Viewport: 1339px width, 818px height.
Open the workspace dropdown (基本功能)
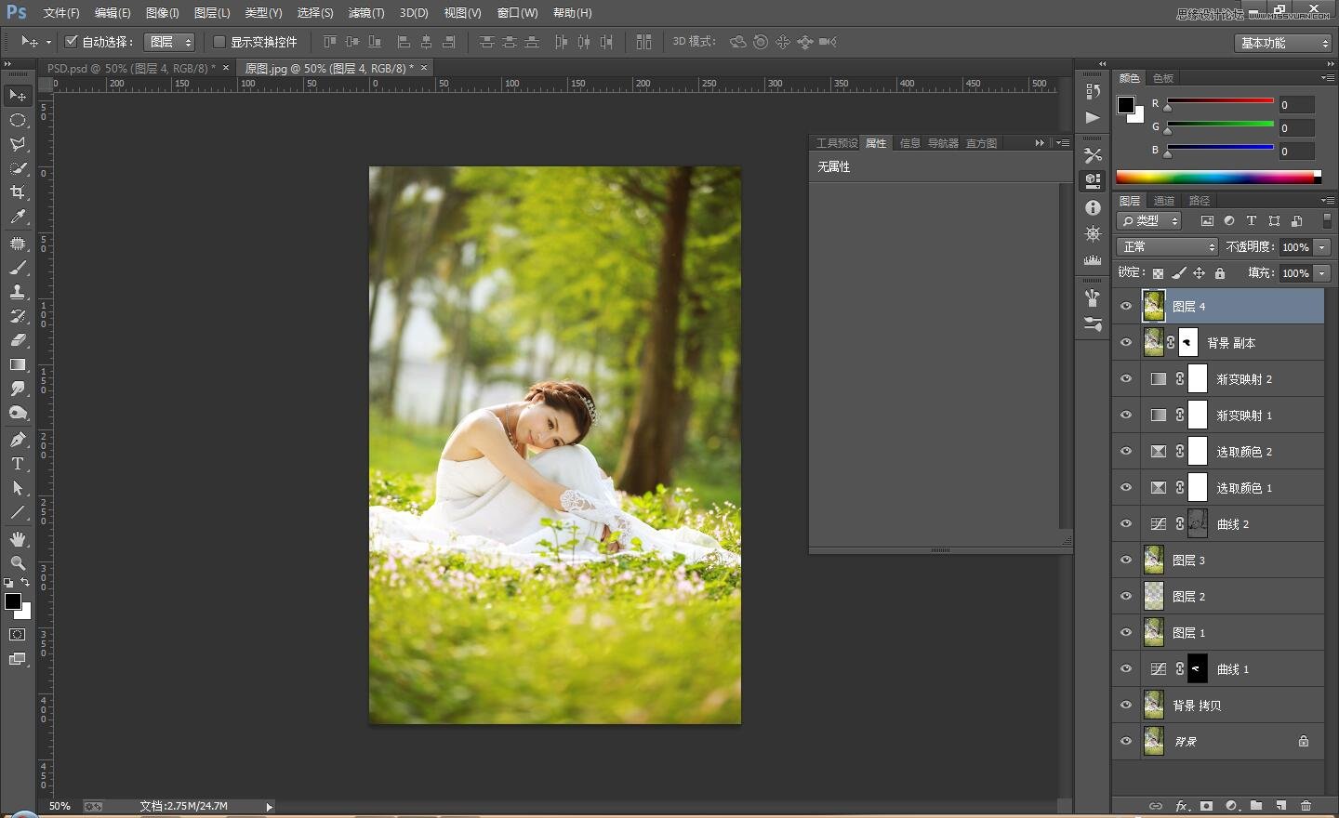coord(1284,43)
